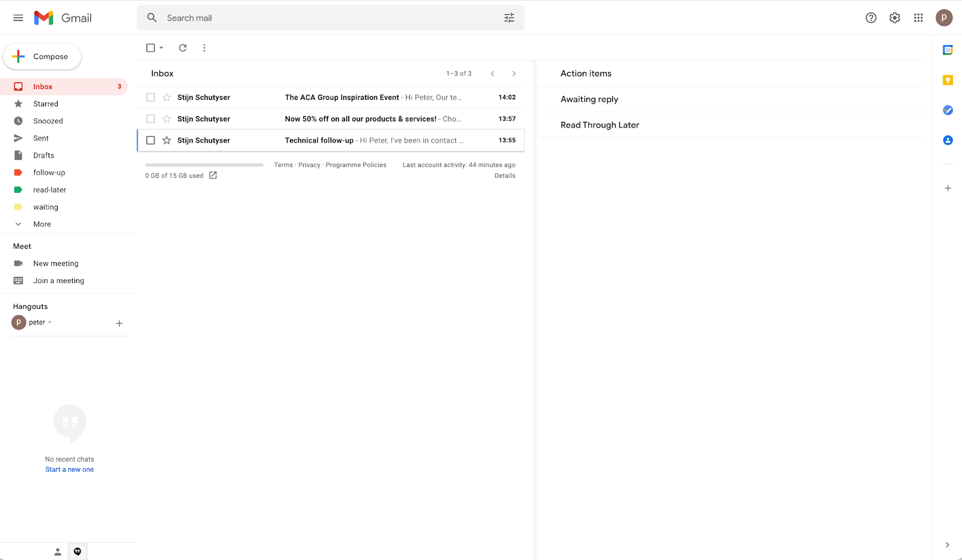The width and height of the screenshot is (962, 560).
Task: Open the select-all dropdown arrow
Action: tap(162, 48)
